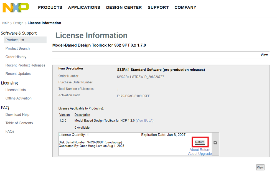Open Recent Product Releases
The width and height of the screenshot is (277, 178).
pyautogui.click(x=25, y=65)
